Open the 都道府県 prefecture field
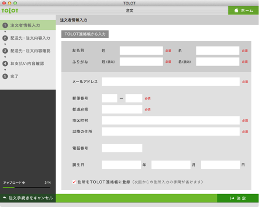The width and height of the screenshot is (259, 207). point(122,109)
